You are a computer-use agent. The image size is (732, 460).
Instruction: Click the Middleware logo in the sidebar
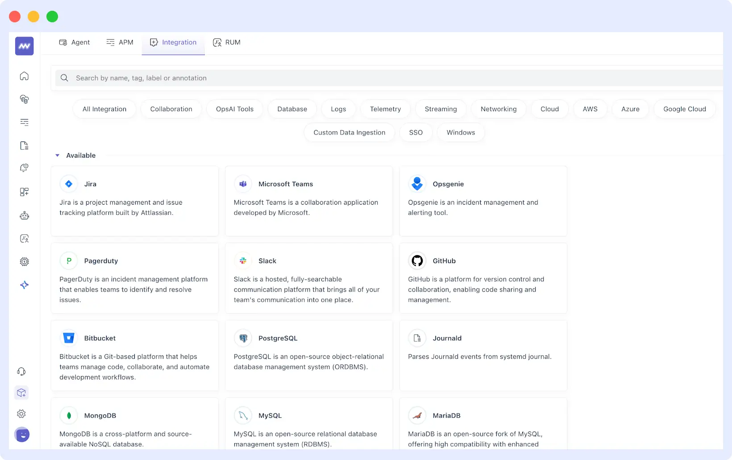[x=25, y=46]
